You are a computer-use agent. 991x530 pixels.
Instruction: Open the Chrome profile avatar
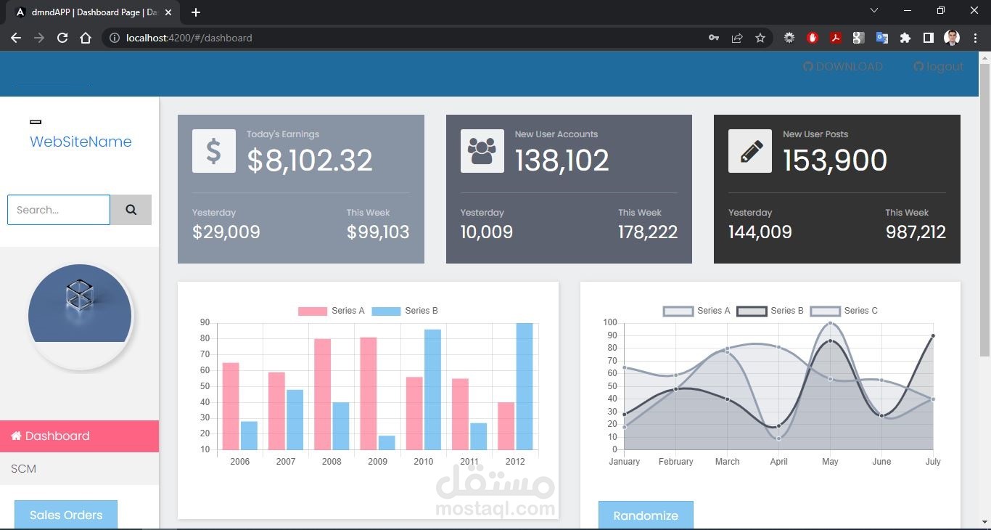tap(952, 38)
